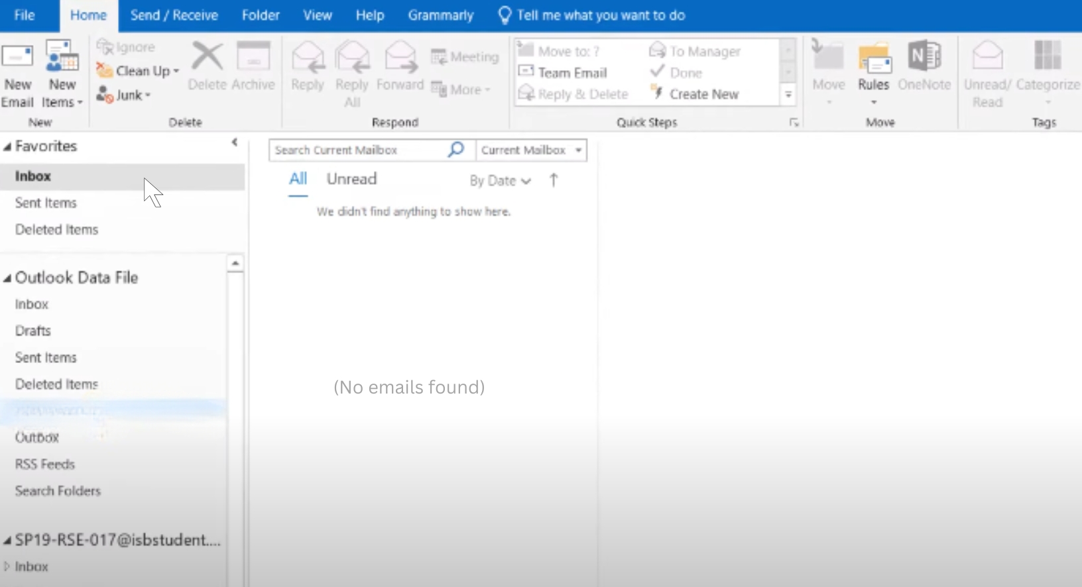Send item to OneNote
The width and height of the screenshot is (1082, 587).
(x=924, y=66)
